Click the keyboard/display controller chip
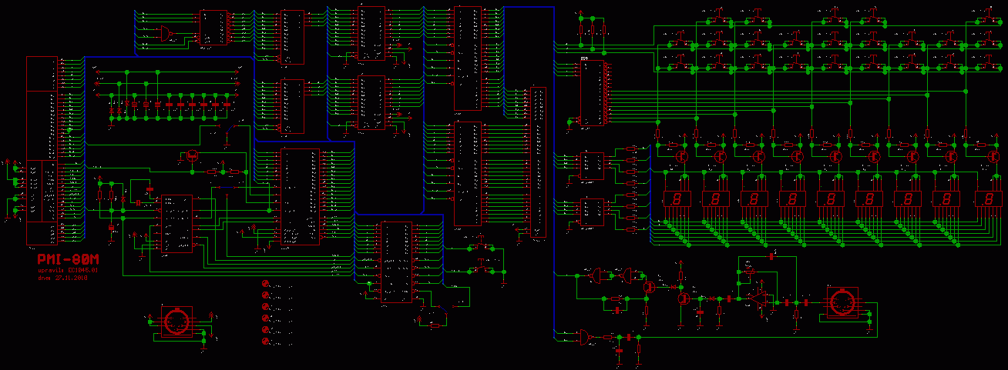 click(593, 93)
